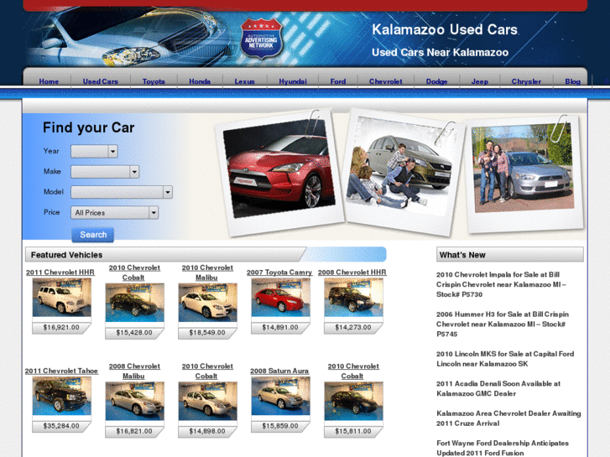
Task: Click the $14,273.00 HHR car thumbnail
Action: 353,298
